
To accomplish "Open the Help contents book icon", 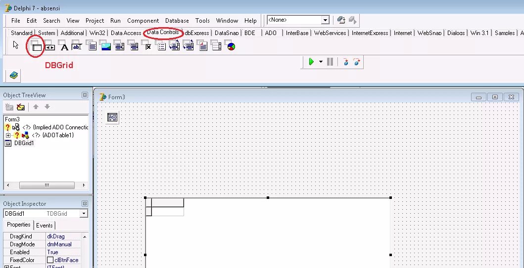I will 14,76.
